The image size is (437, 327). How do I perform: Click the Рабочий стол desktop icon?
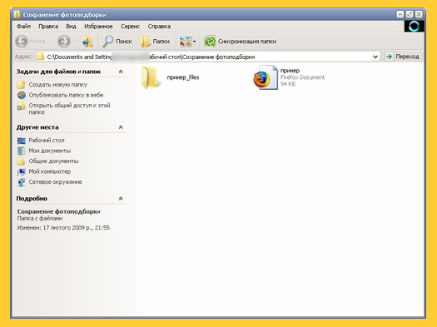tap(21, 141)
